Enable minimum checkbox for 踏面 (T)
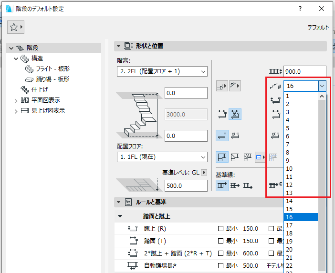Viewport: 335px width, 273px height. (x=220, y=241)
